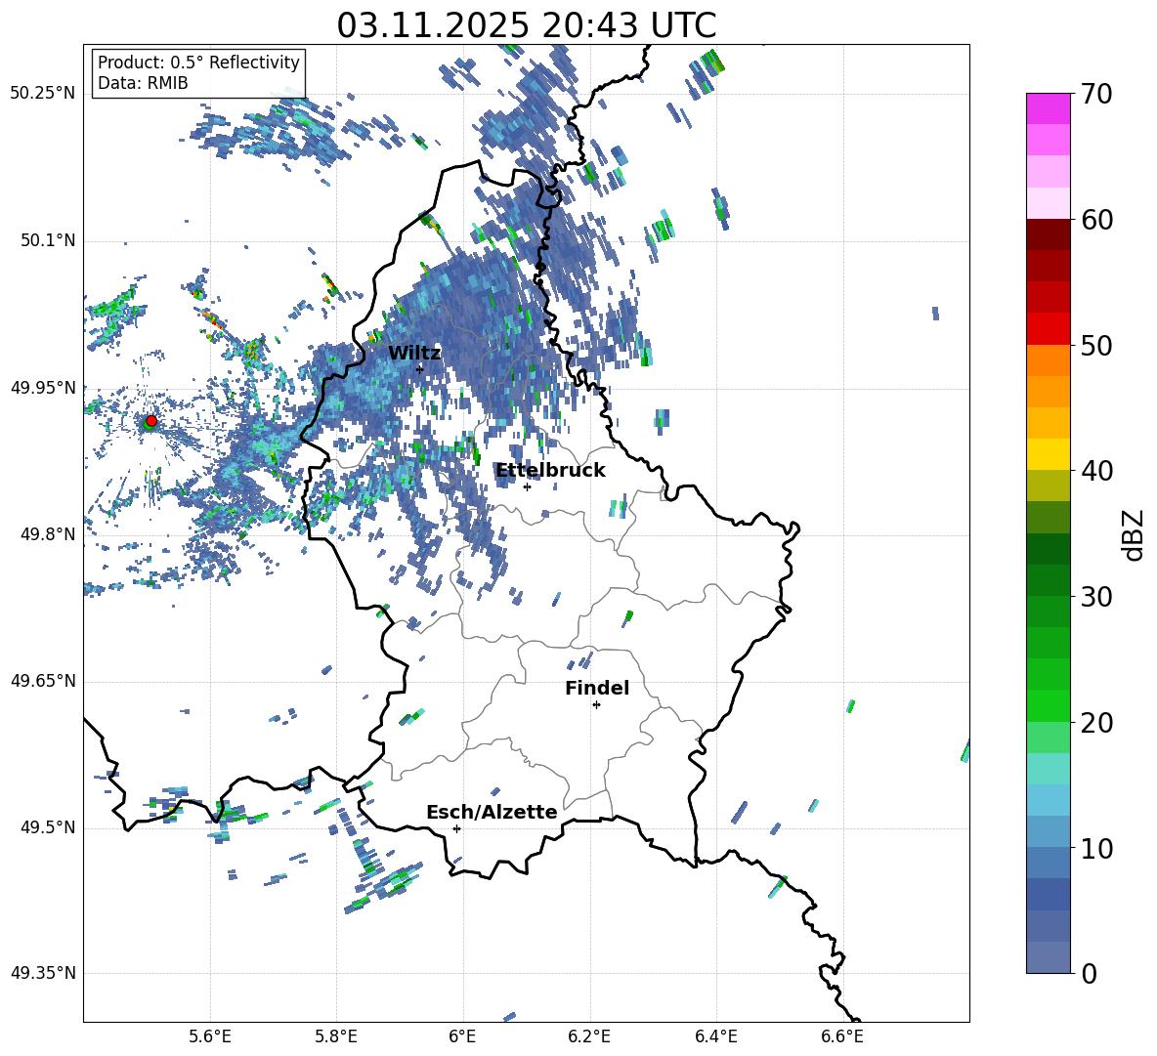Click the Product: 0.5° Reflectivity text
The width and height of the screenshot is (1157, 1056).
[198, 62]
